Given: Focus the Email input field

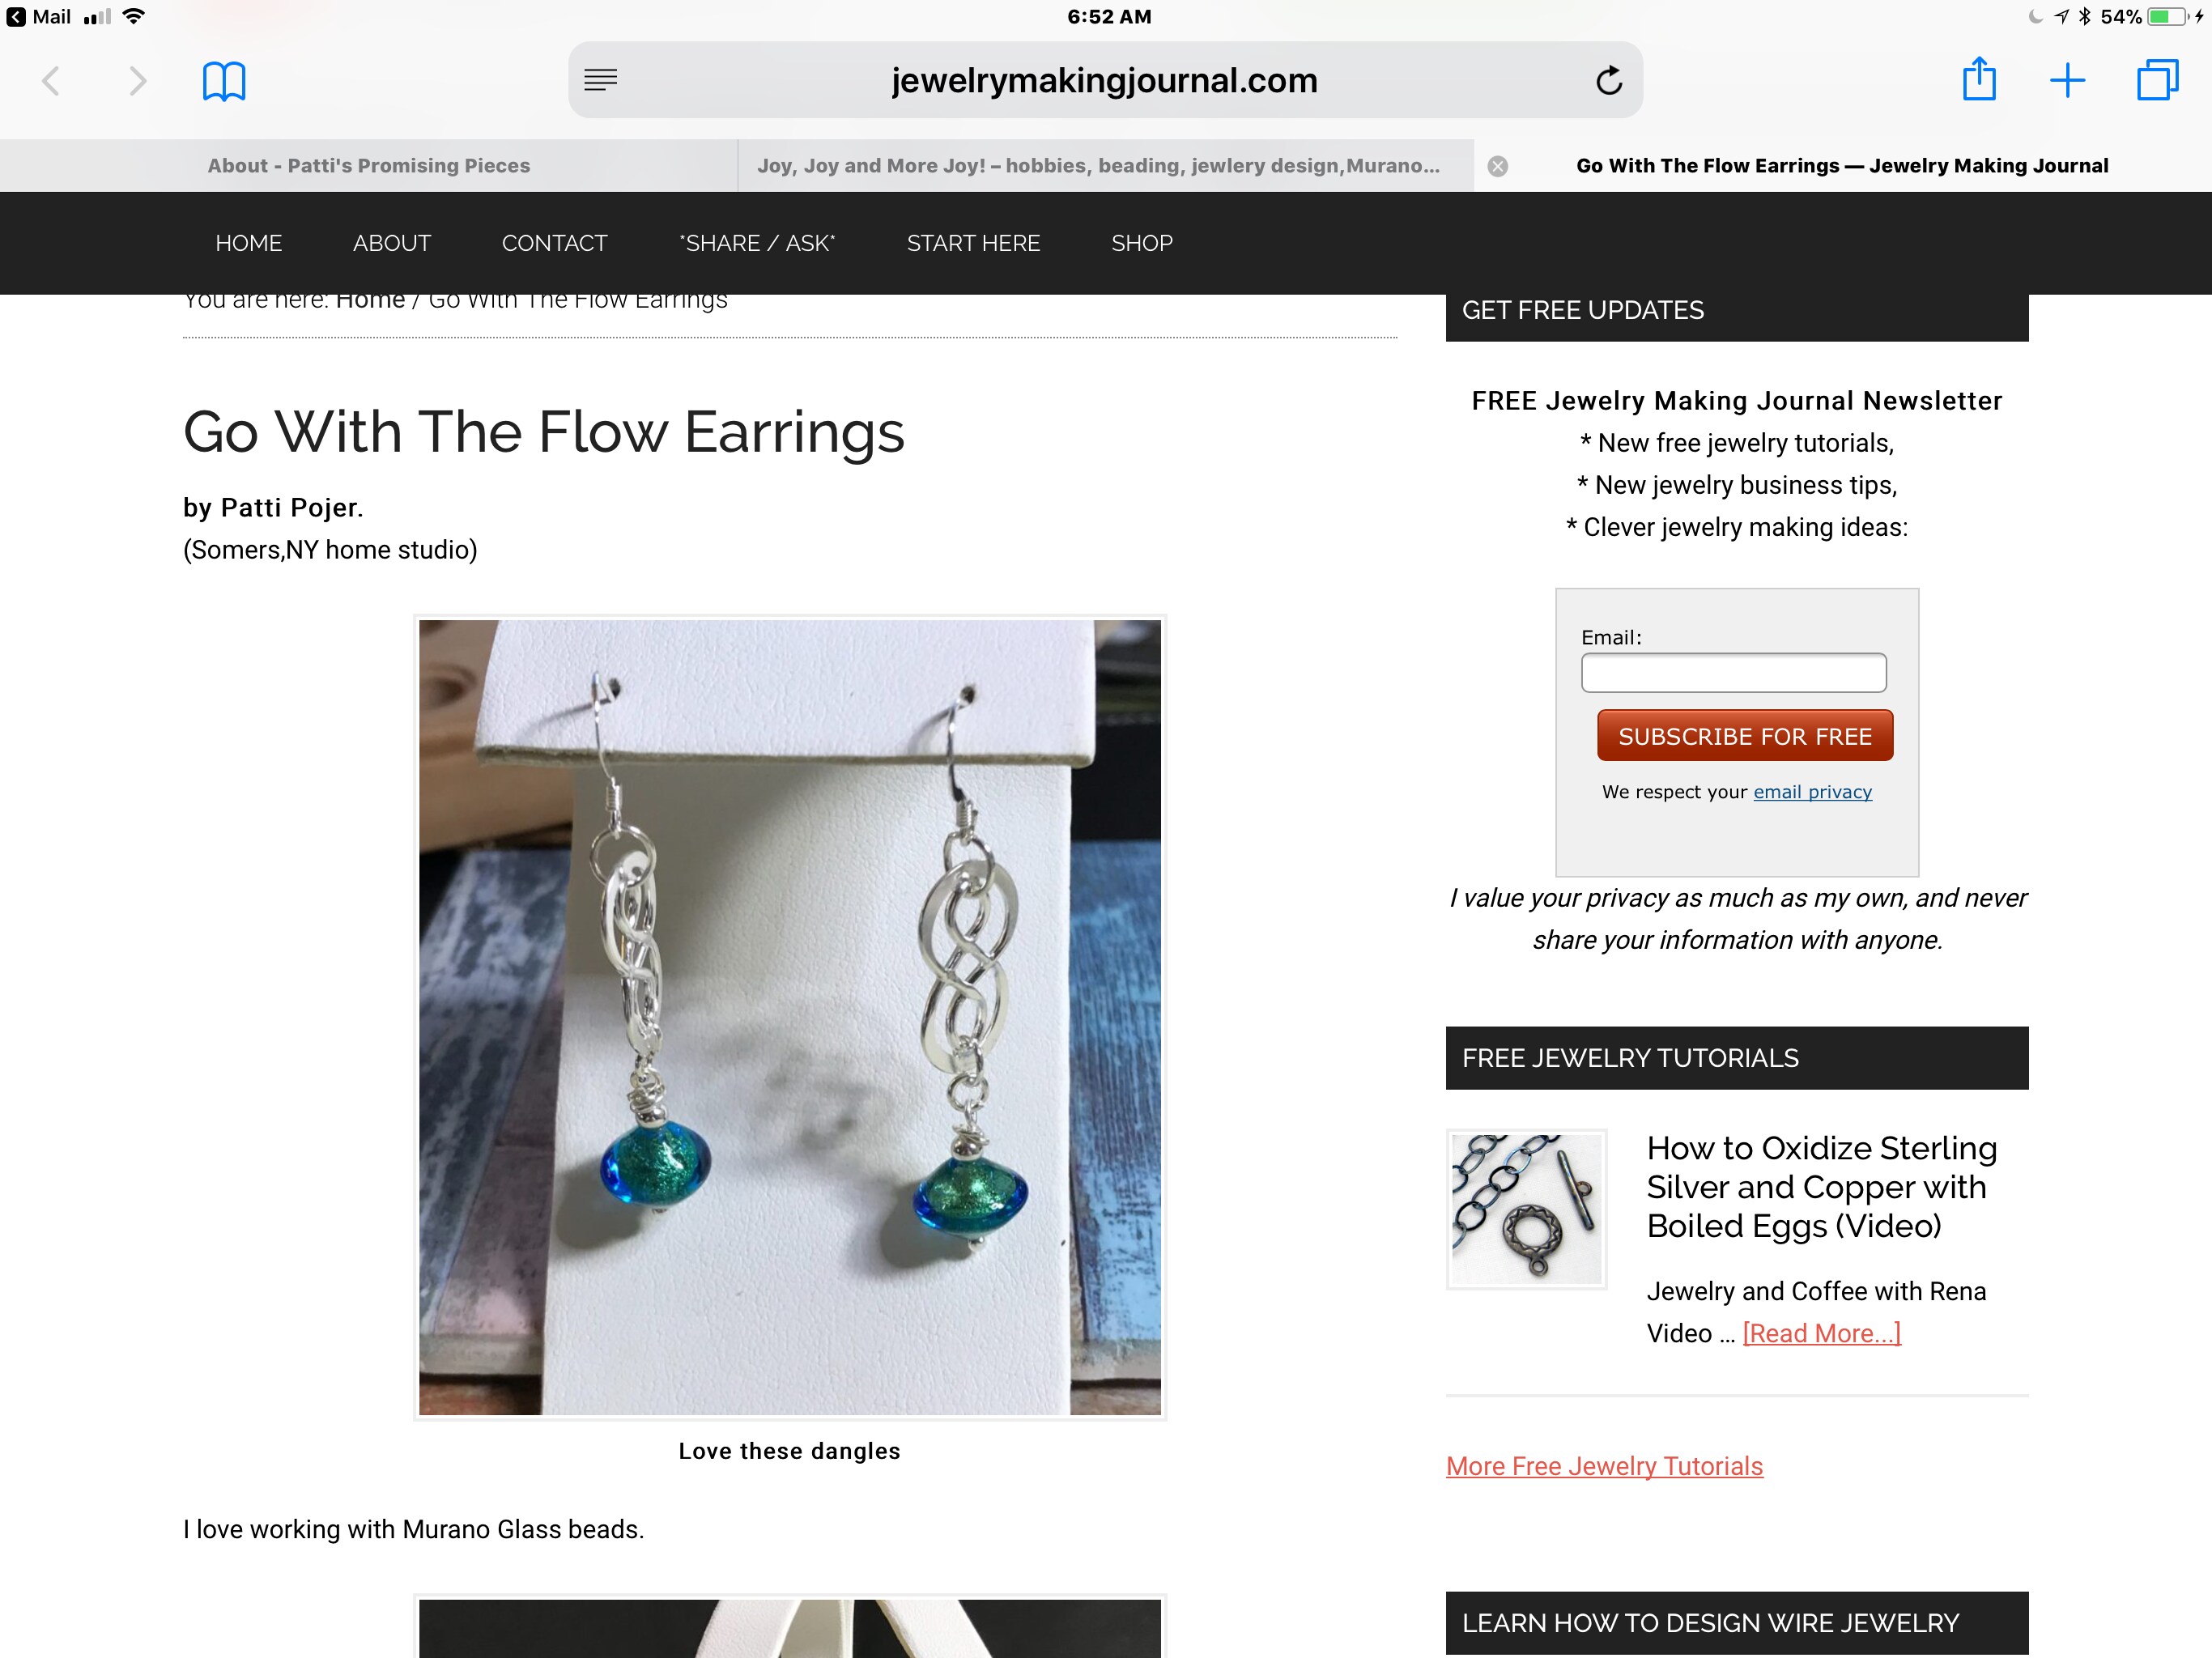Looking at the screenshot, I should (1733, 672).
